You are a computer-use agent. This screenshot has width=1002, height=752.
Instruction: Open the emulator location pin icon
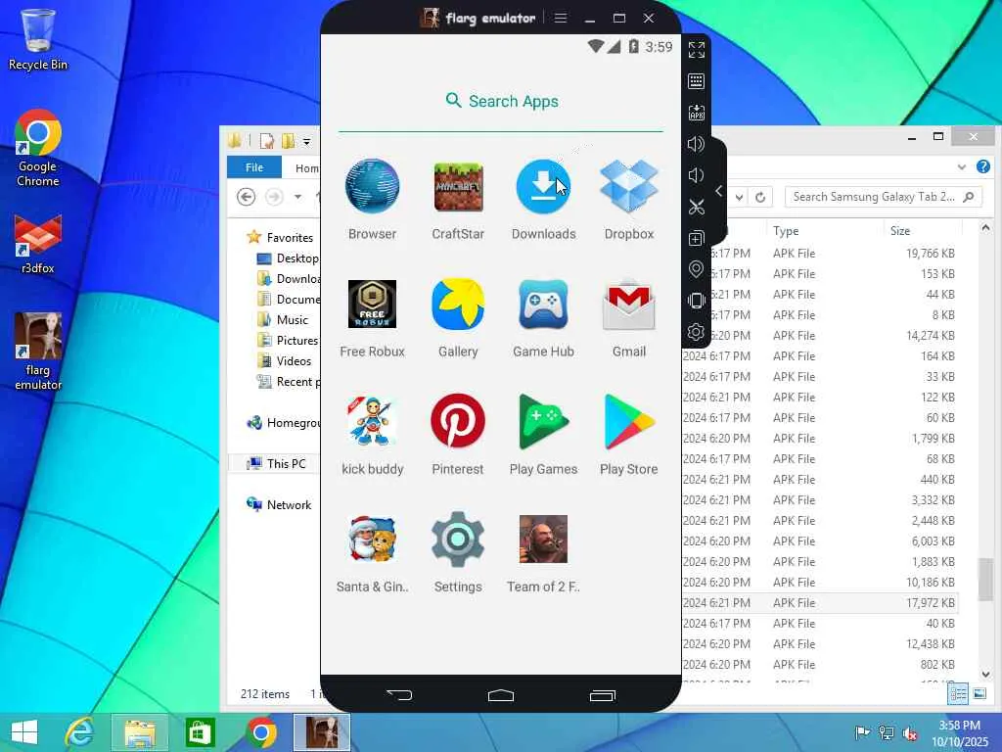tap(696, 269)
